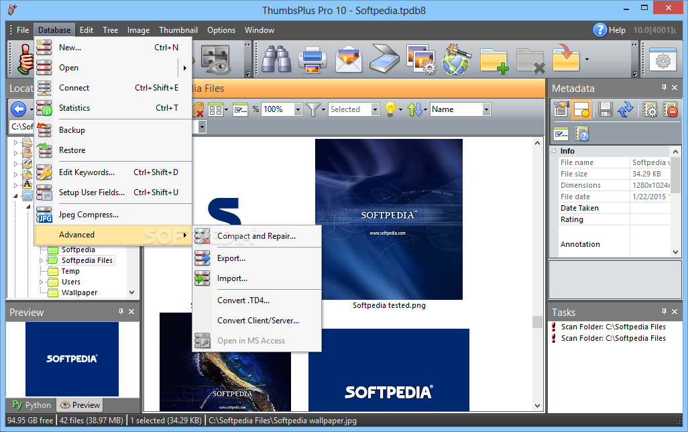This screenshot has height=432, width=688.
Task: Pin the Preview panel
Action: [x=121, y=311]
